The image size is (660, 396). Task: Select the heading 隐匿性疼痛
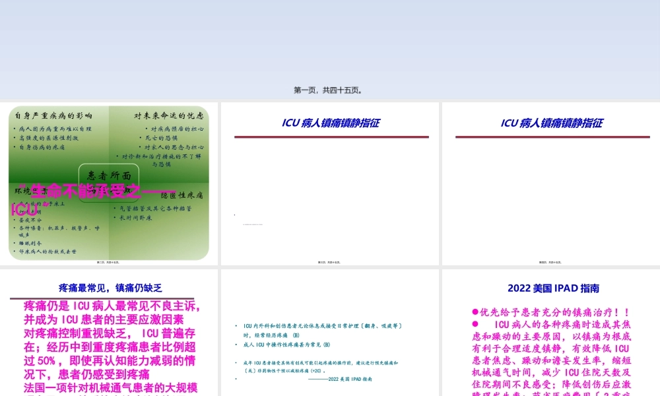click(x=182, y=195)
